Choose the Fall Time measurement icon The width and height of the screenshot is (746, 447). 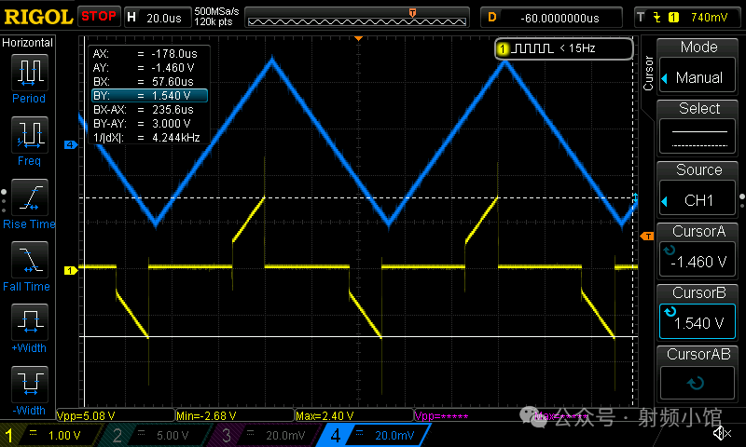coord(29,262)
